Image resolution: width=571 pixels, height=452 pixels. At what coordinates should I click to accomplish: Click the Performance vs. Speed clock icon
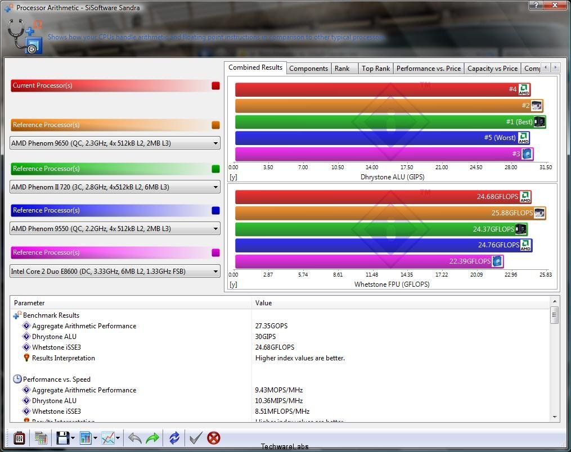click(17, 379)
